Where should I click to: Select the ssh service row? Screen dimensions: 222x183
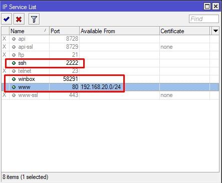point(110,63)
